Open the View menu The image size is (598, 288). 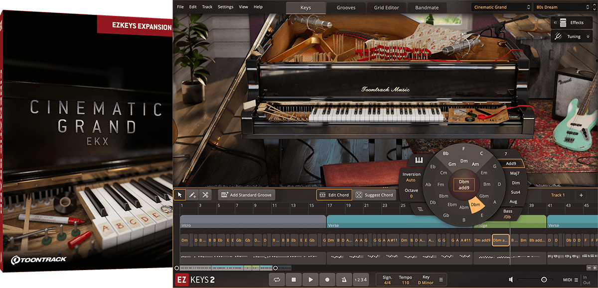(244, 7)
